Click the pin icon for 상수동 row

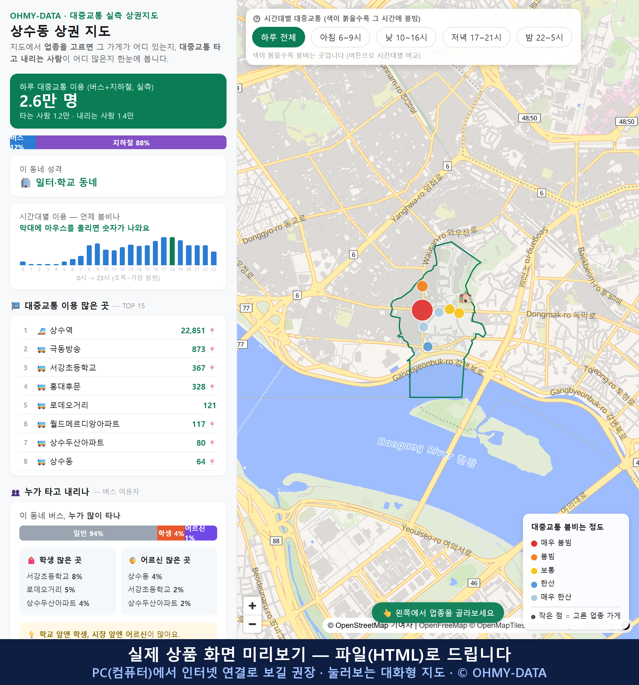pyautogui.click(x=212, y=461)
